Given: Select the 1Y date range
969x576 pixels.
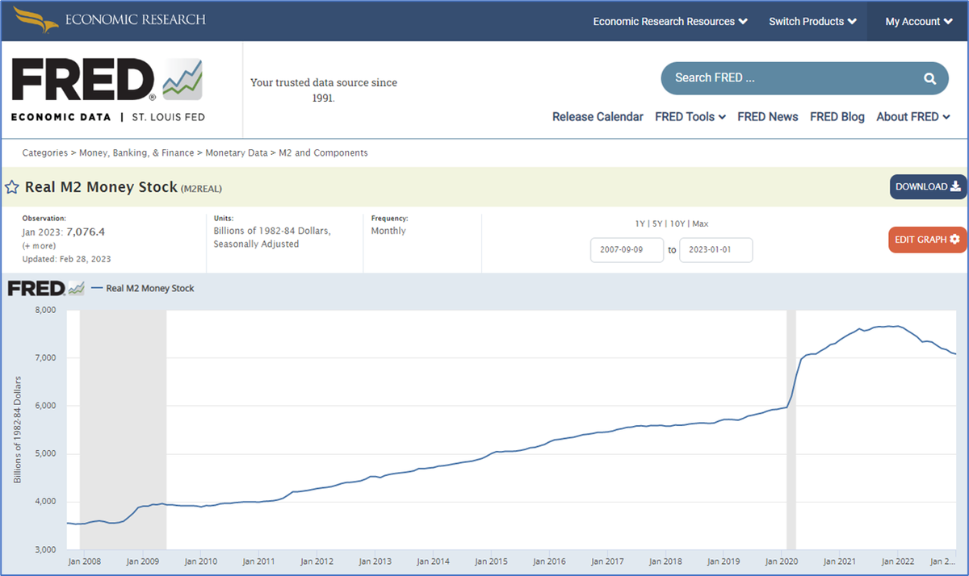Looking at the screenshot, I should 641,223.
